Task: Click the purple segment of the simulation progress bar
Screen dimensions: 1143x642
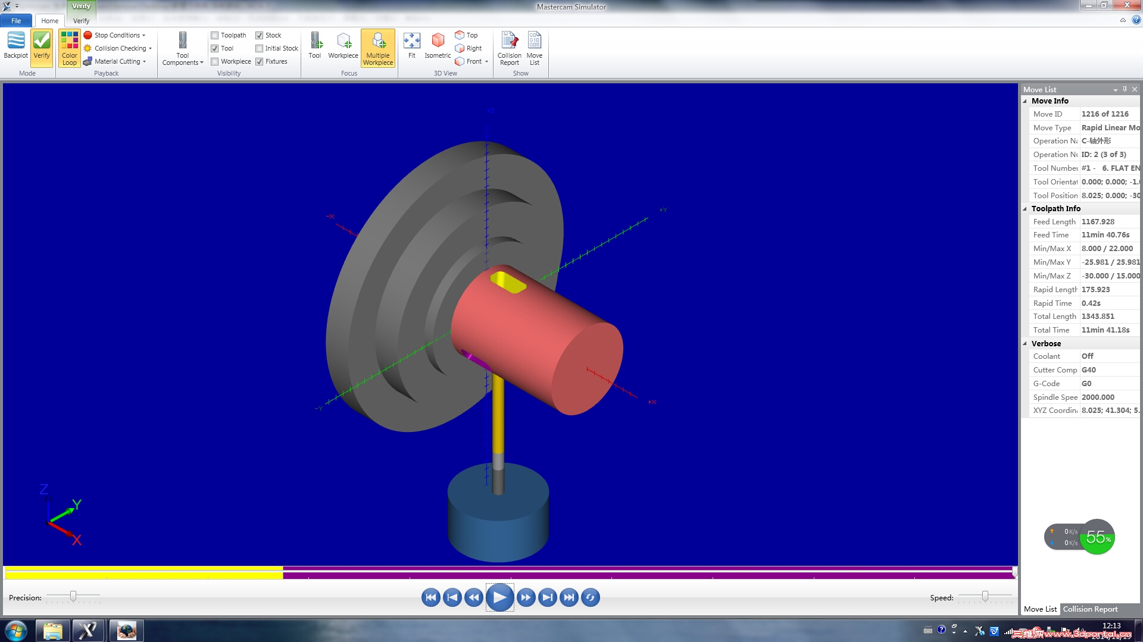Action: click(x=649, y=573)
